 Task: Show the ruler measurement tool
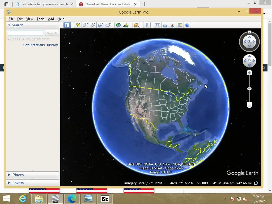point(147,25)
